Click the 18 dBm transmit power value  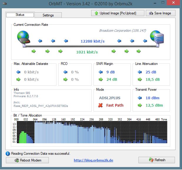[x=152, y=98]
